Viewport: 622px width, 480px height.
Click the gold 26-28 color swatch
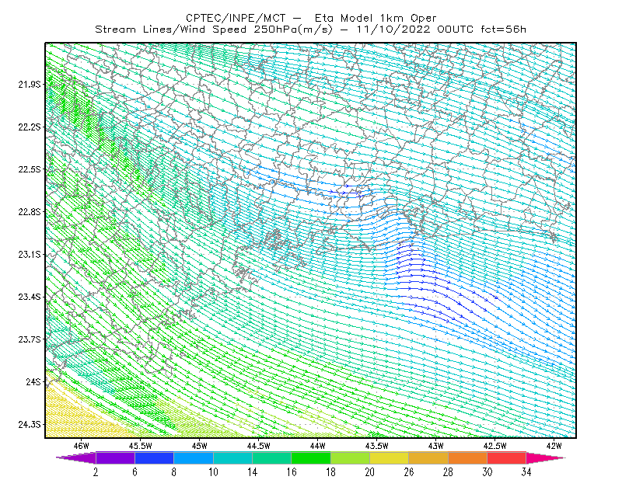tap(428, 457)
